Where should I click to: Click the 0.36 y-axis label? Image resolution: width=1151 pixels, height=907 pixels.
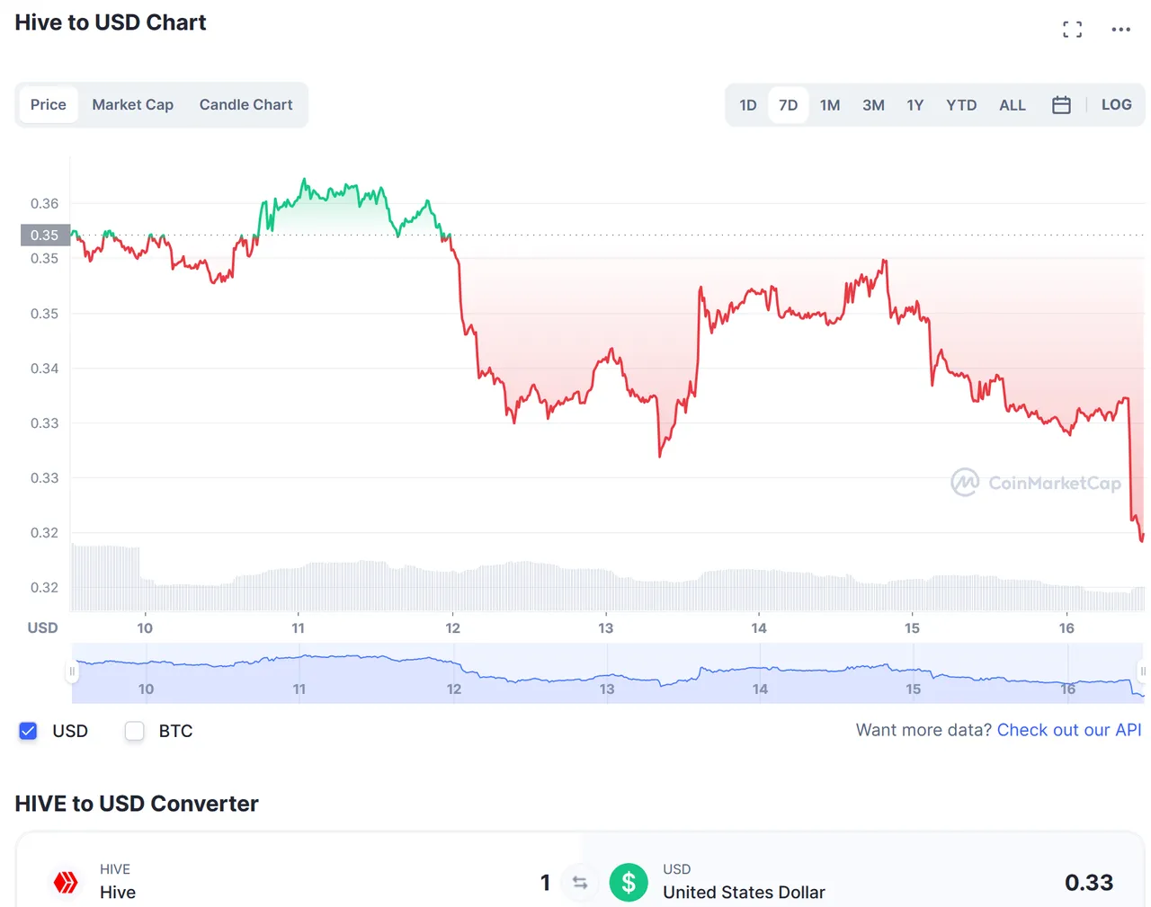coord(44,204)
